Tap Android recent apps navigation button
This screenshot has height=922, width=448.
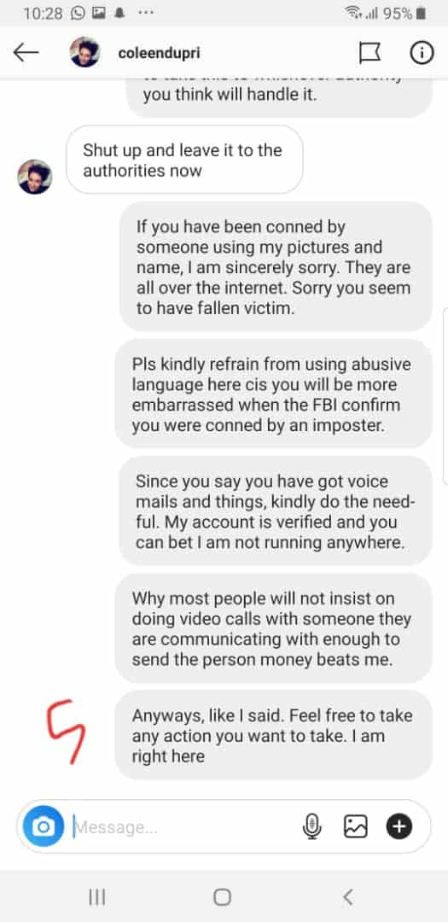pyautogui.click(x=97, y=896)
